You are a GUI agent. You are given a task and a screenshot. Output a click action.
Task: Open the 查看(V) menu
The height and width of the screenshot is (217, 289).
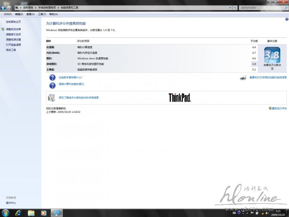tap(31, 14)
